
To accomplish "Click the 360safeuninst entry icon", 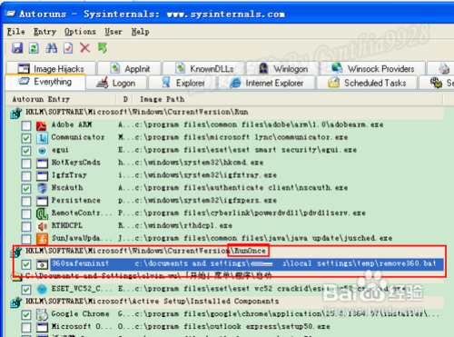I will pyautogui.click(x=42, y=264).
